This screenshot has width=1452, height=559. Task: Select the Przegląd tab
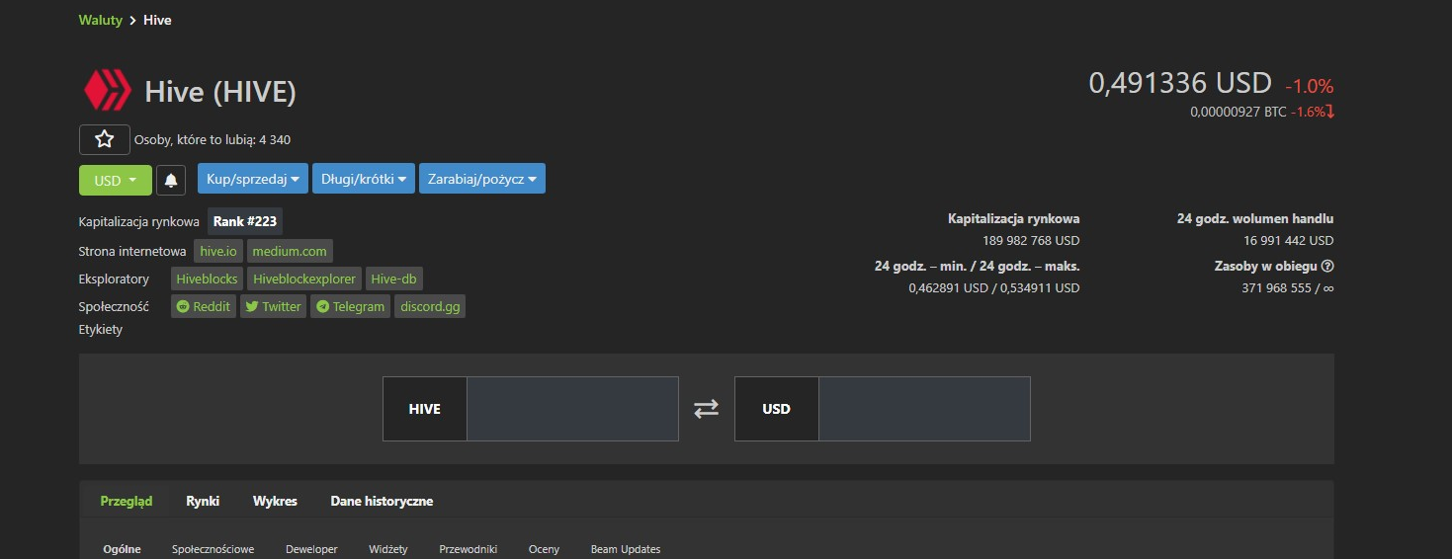pos(127,501)
